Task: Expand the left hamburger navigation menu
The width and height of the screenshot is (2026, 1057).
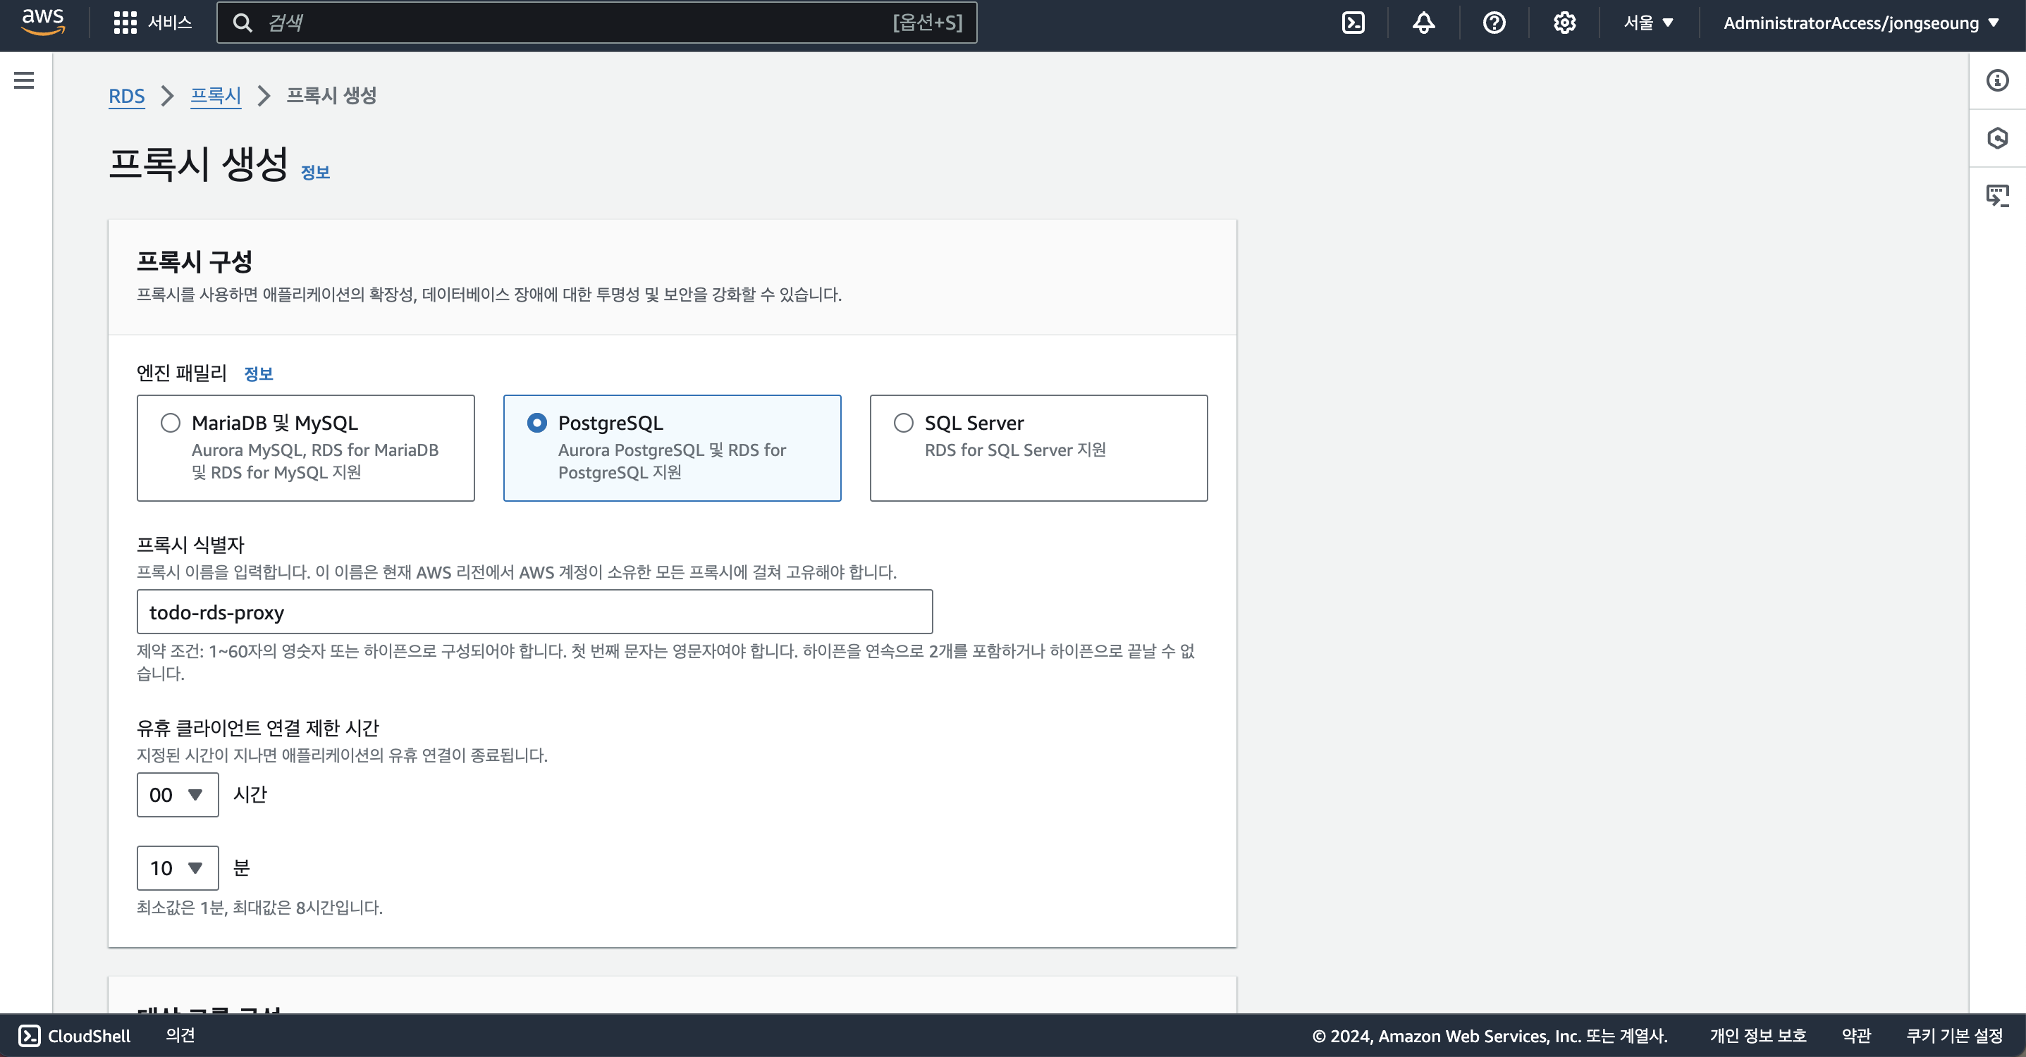Action: tap(25, 80)
